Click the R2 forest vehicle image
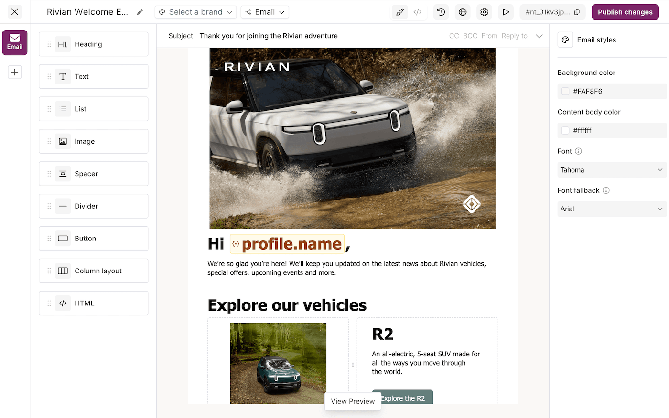Image resolution: width=669 pixels, height=418 pixels. coord(278,363)
